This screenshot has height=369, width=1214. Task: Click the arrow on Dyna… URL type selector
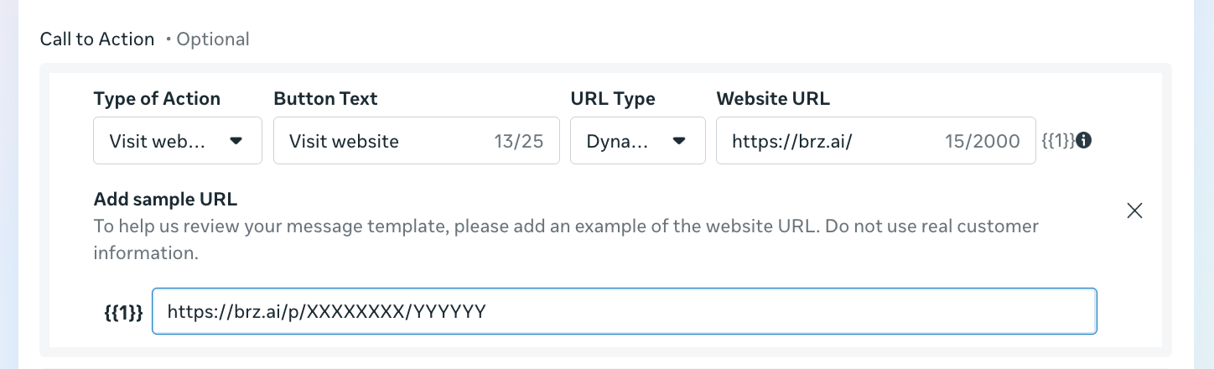point(679,140)
